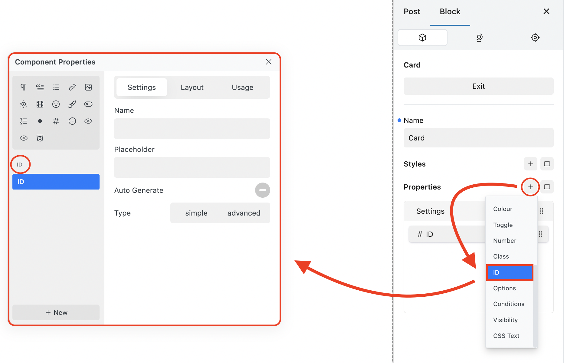Select the paragraph property icon
564x363 pixels.
coord(23,87)
